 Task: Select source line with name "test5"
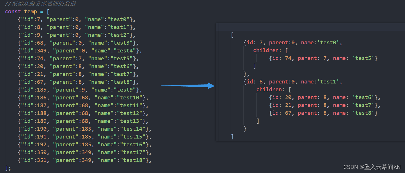[x=78, y=59]
